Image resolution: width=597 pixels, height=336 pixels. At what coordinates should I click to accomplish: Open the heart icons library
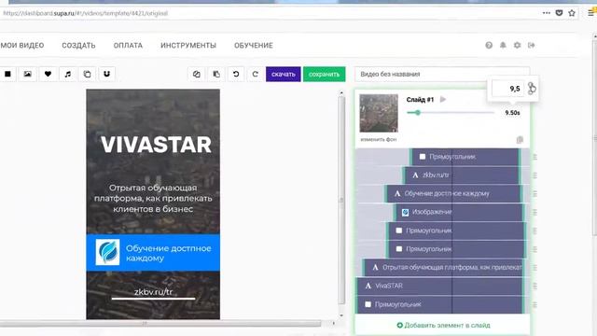coord(48,74)
